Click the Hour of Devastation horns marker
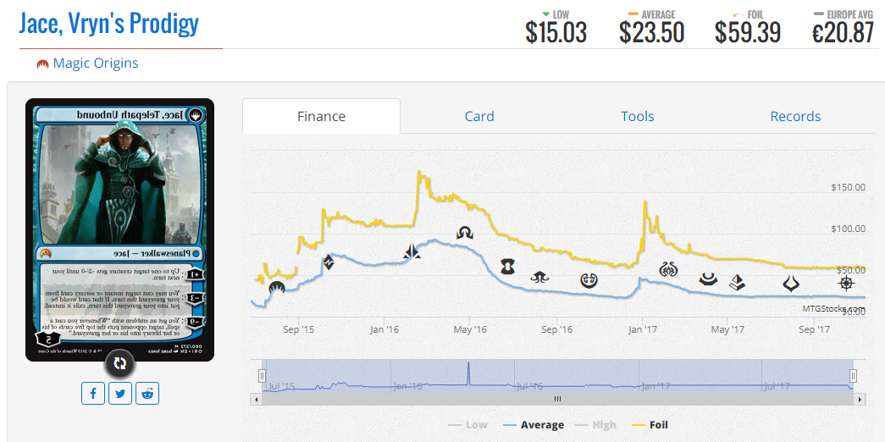 coord(791,284)
